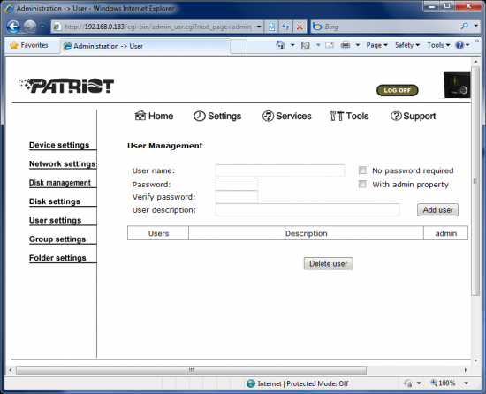
Task: Click the compatibility view icon in address bar
Action: click(x=271, y=27)
